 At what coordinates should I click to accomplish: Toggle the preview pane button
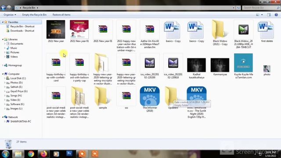point(269,14)
